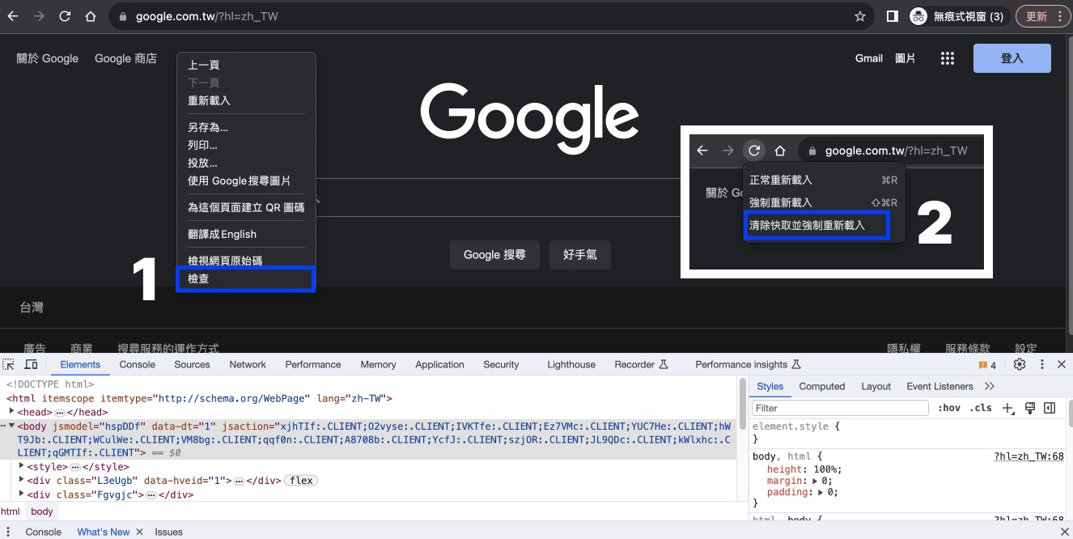Screen dimensions: 1073x539
Task: Open the DevTools three-dot customize menu
Action: coord(1042,365)
